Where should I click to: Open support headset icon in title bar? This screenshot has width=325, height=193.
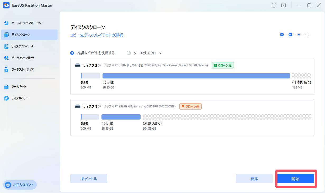coord(274,5)
